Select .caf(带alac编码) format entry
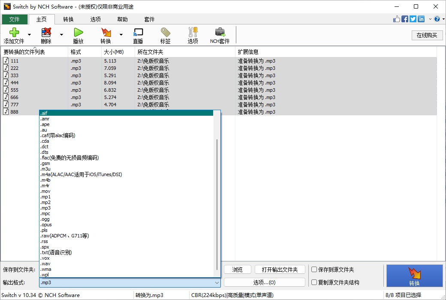This screenshot has height=300, width=446. (126, 135)
